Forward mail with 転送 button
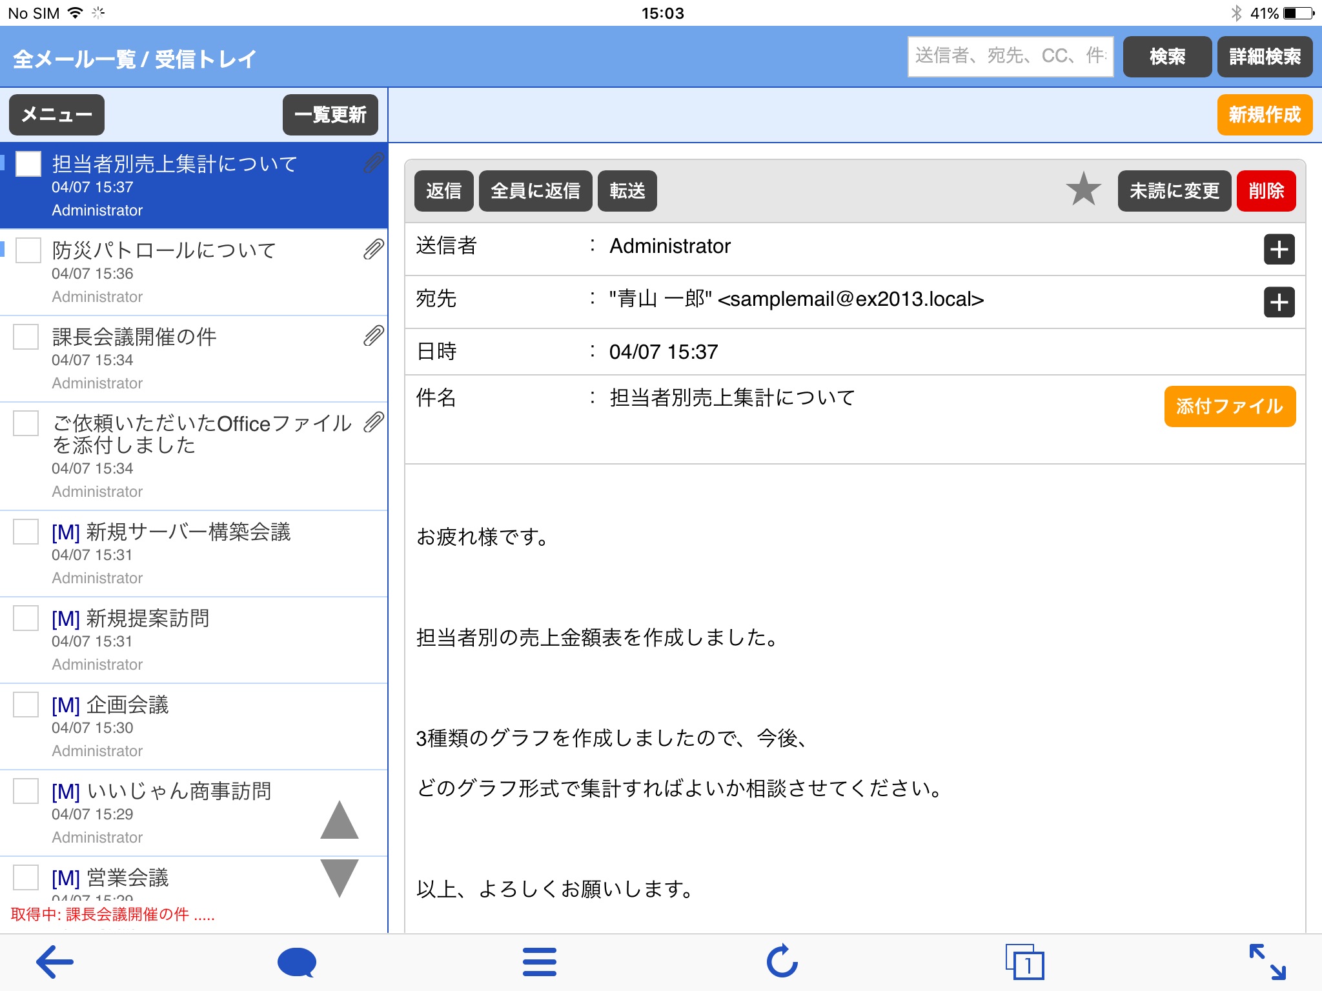 (627, 191)
